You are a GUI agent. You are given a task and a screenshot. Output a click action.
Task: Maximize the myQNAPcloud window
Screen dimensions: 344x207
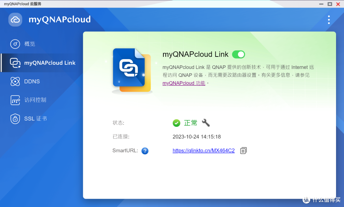click(x=330, y=4)
